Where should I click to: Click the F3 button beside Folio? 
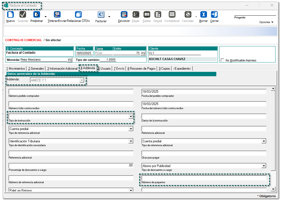[x=143, y=53]
